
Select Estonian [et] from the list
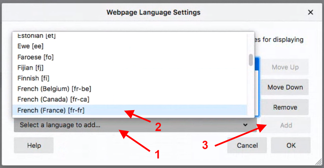pyautogui.click(x=36, y=36)
